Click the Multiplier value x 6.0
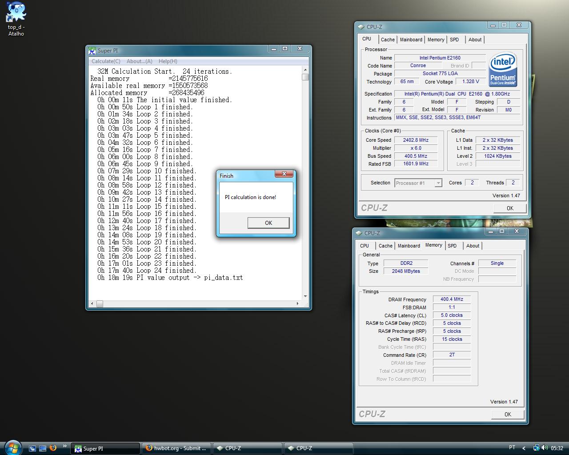 point(416,148)
